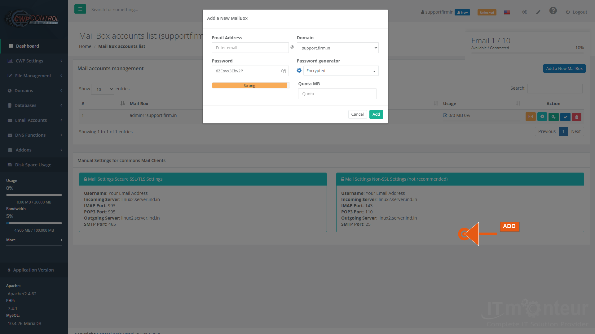The image size is (595, 334).
Task: Expand the Addons sidebar menu
Action: tap(34, 150)
